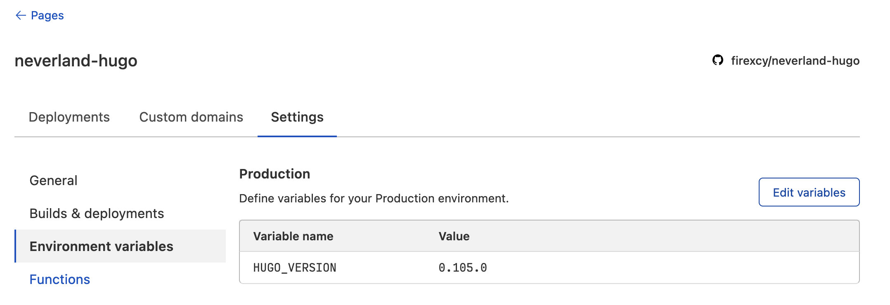
Task: Click the neverland-hugo project title
Action: [76, 61]
